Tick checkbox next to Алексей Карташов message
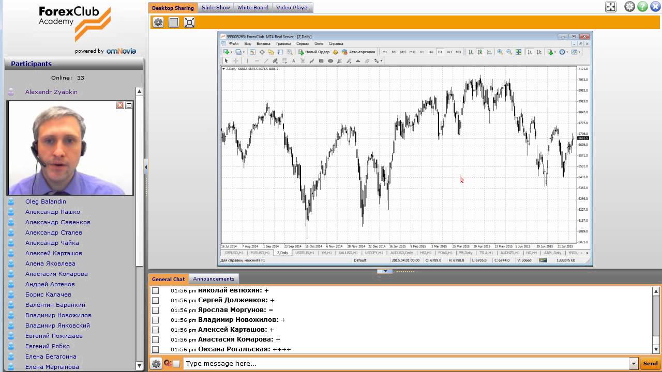This screenshot has width=662, height=372. [155, 330]
